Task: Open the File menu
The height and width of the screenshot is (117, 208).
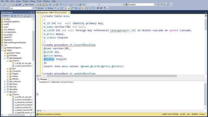Action: (2, 1)
